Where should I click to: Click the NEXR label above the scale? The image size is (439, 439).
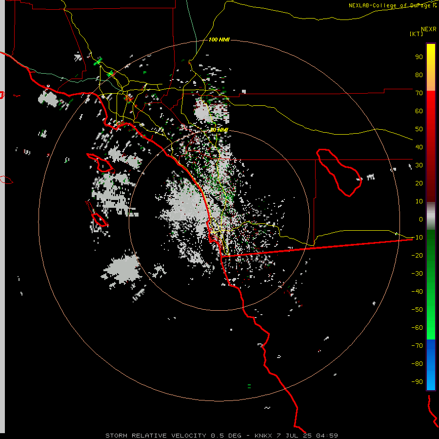(428, 29)
